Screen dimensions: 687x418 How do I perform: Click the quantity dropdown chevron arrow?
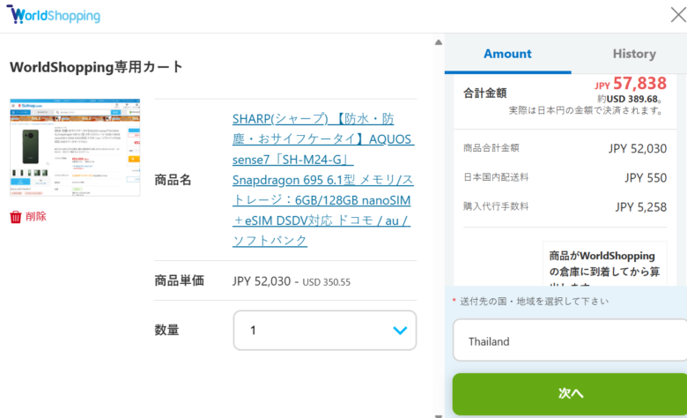400,331
